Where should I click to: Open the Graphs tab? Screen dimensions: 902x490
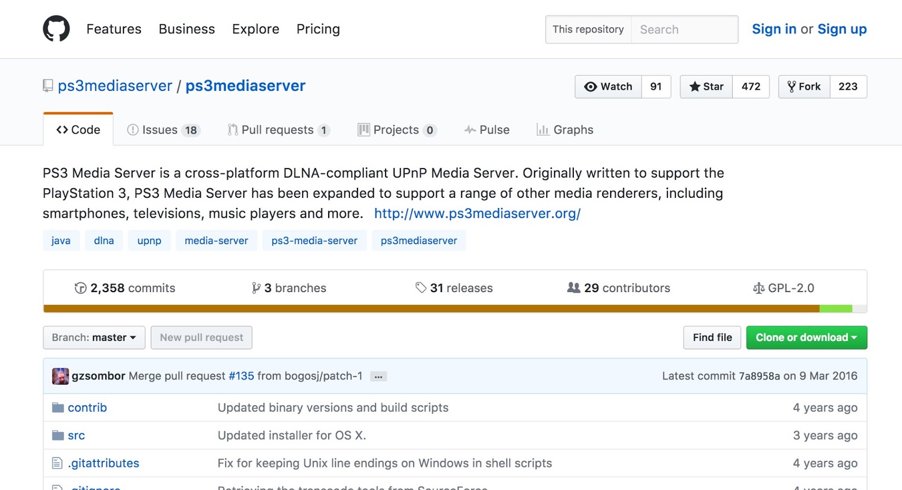(565, 130)
